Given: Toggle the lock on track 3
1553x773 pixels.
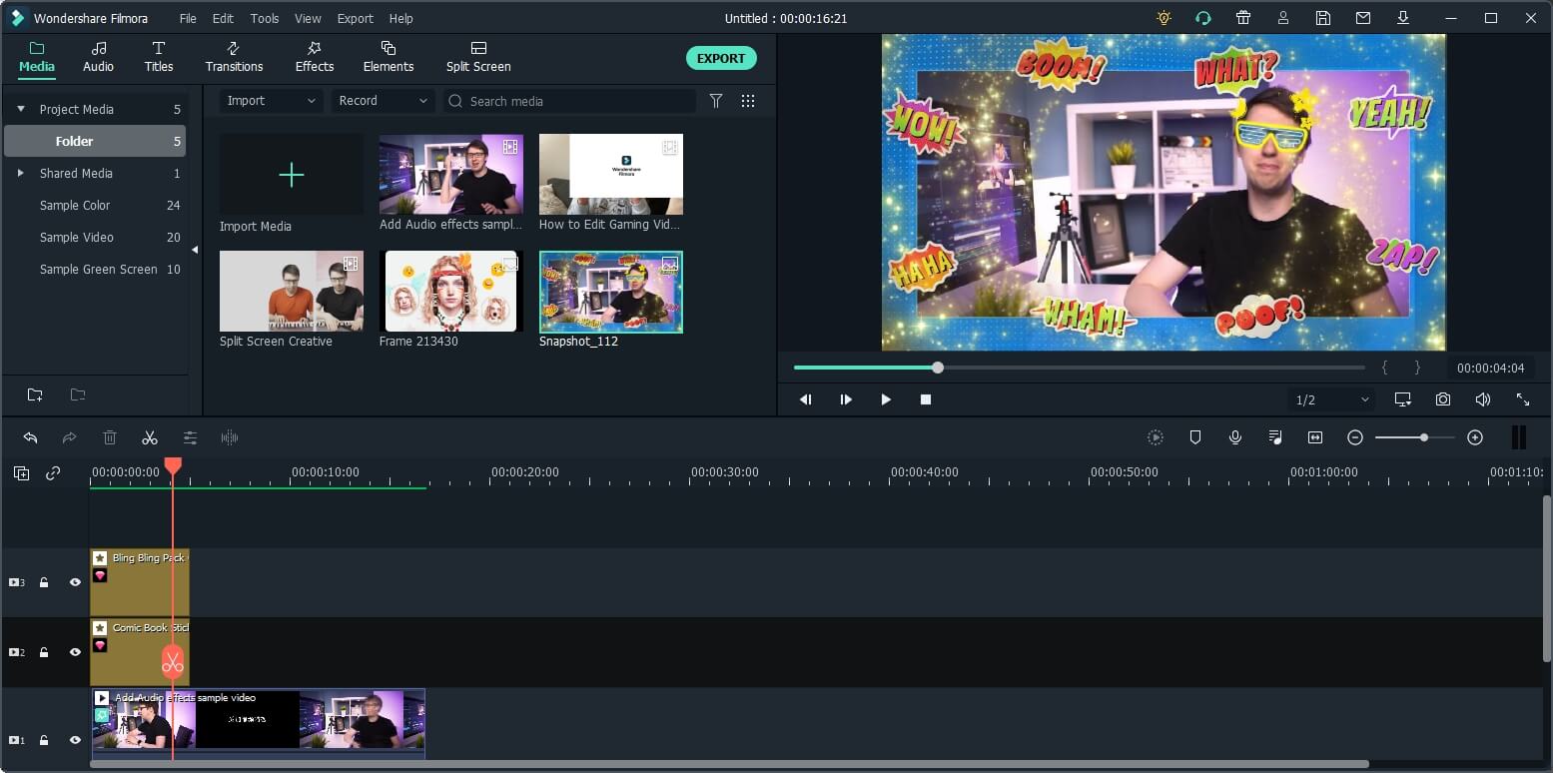Looking at the screenshot, I should point(44,582).
